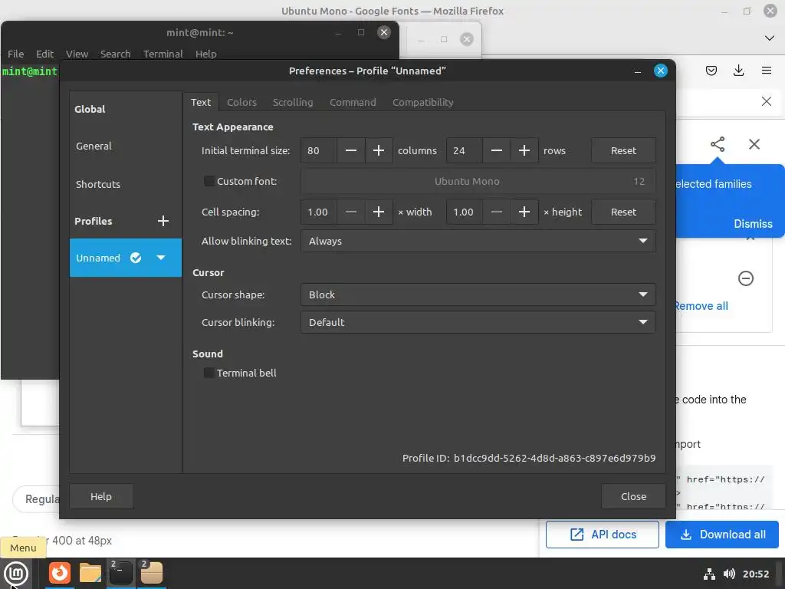The width and height of the screenshot is (785, 589).
Task: Open the file manager from taskbar
Action: click(90, 573)
